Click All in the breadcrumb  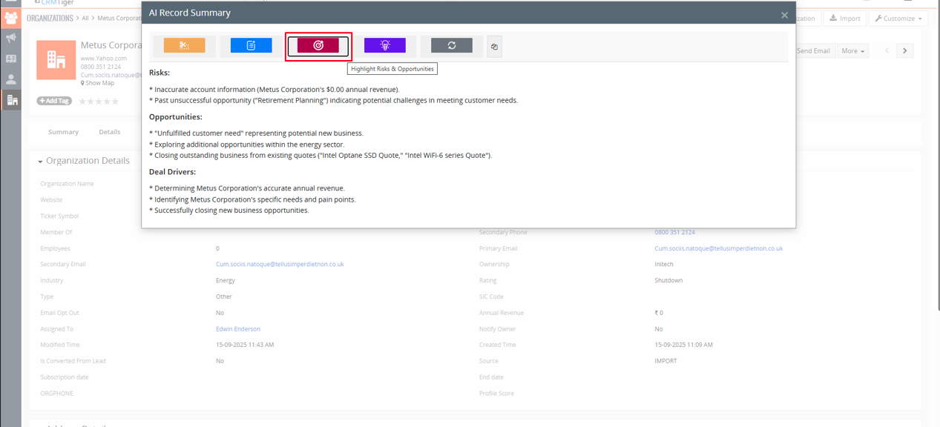tap(85, 18)
